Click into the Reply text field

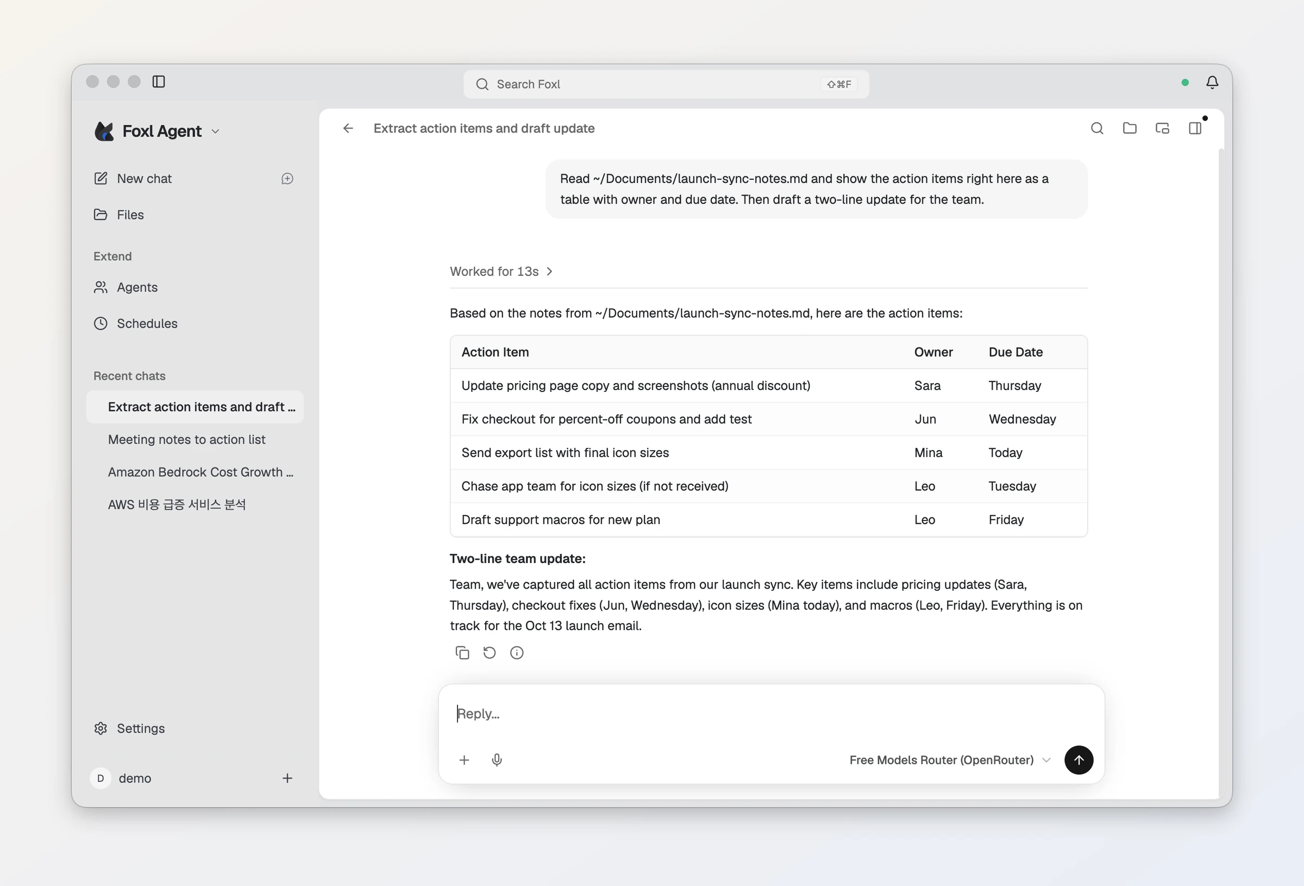point(771,714)
